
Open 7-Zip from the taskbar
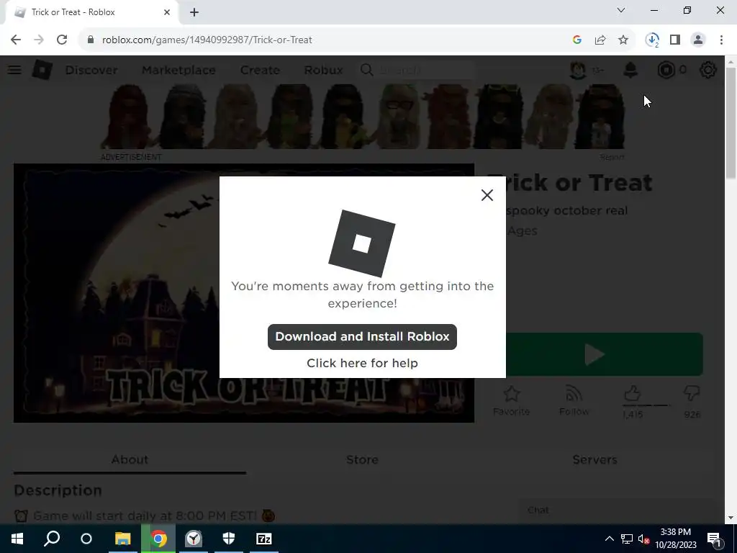pos(263,539)
